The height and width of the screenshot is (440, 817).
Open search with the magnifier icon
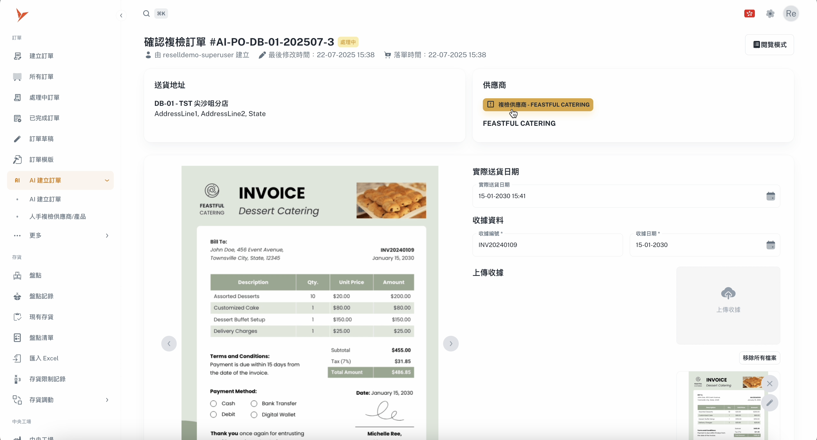146,13
